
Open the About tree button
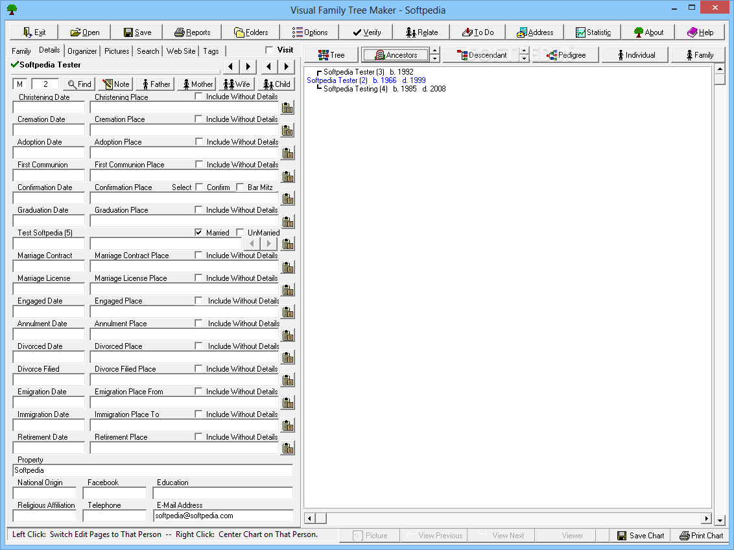[648, 32]
